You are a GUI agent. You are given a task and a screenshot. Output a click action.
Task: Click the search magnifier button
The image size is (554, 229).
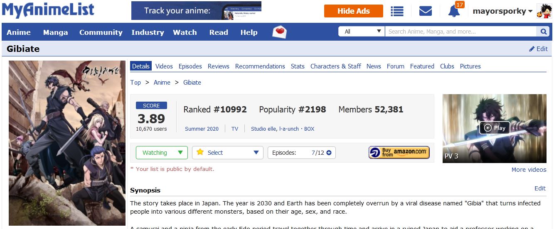[543, 32]
